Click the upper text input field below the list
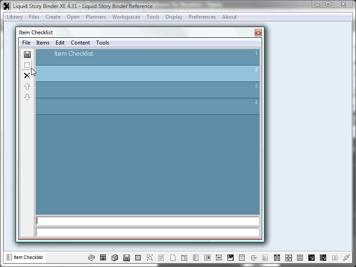 [x=147, y=221]
